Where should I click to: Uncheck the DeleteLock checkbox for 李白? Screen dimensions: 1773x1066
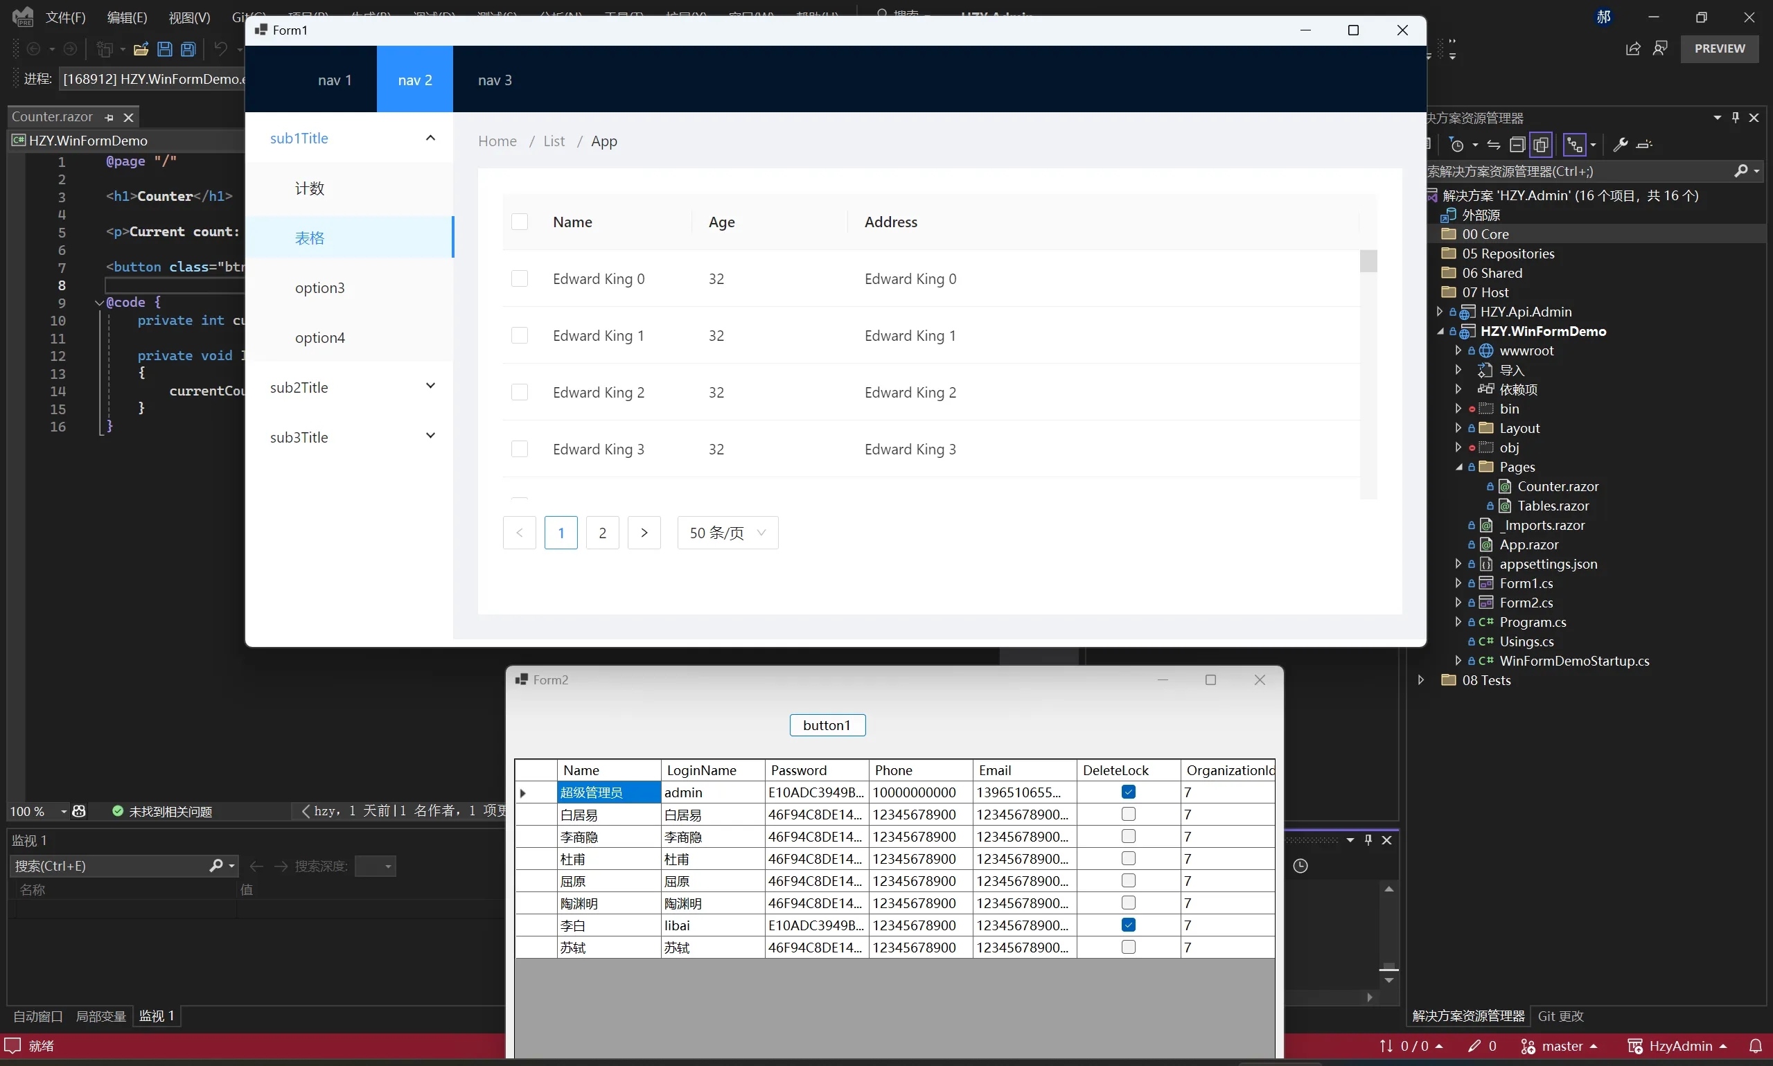tap(1127, 925)
